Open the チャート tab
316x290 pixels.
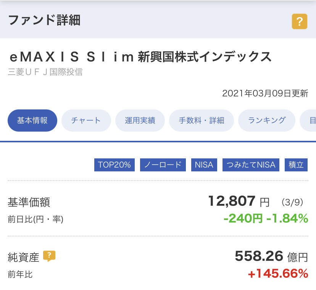click(x=86, y=121)
